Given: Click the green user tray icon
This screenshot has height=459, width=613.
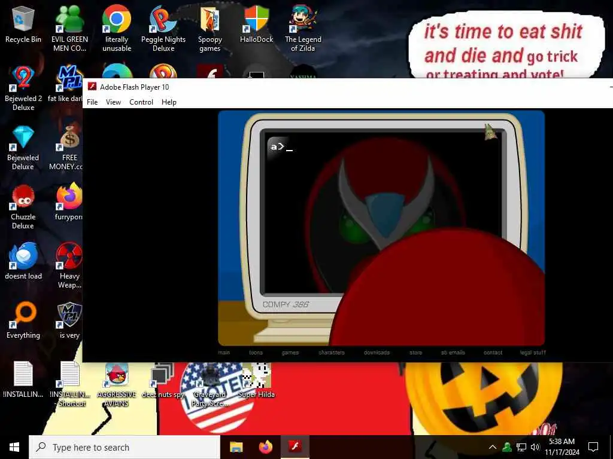Looking at the screenshot, I should 507,447.
